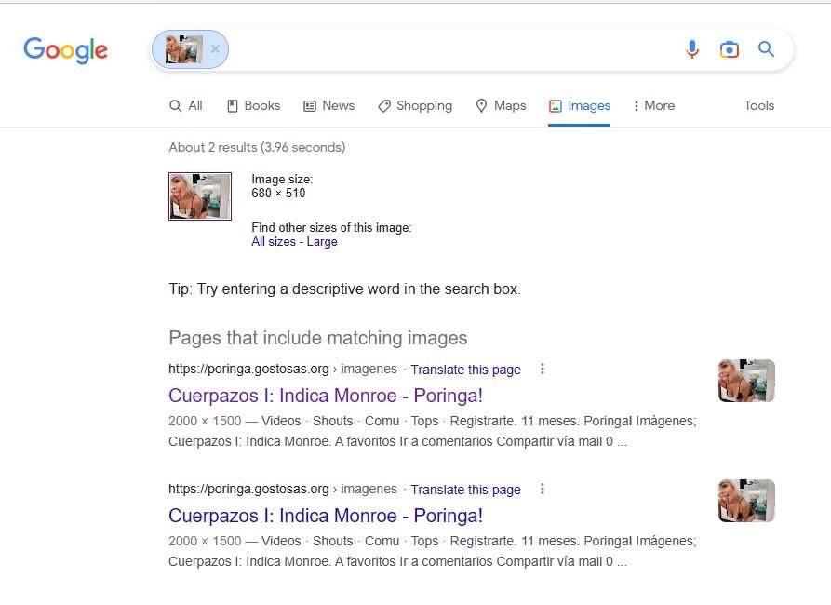
Task: Open the Books tab
Action: point(253,106)
